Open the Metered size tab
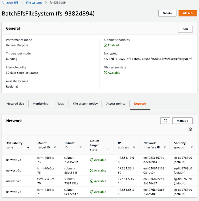 15,104
